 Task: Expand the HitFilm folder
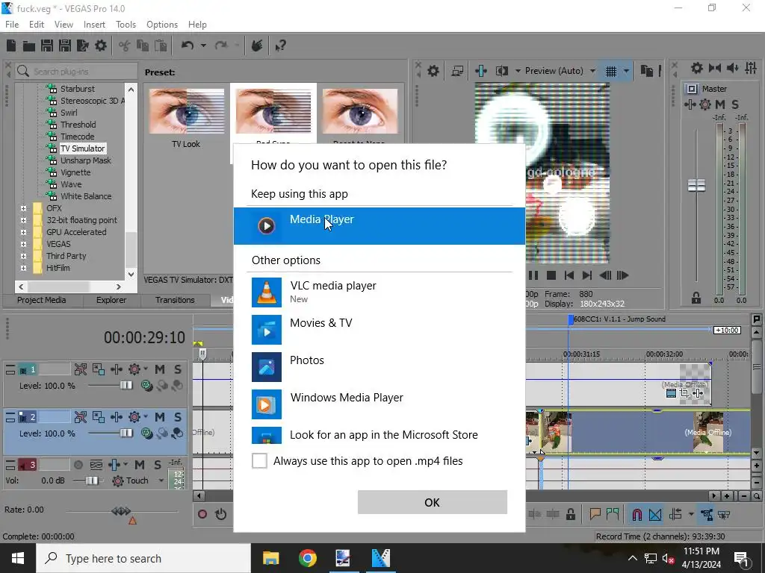(23, 268)
